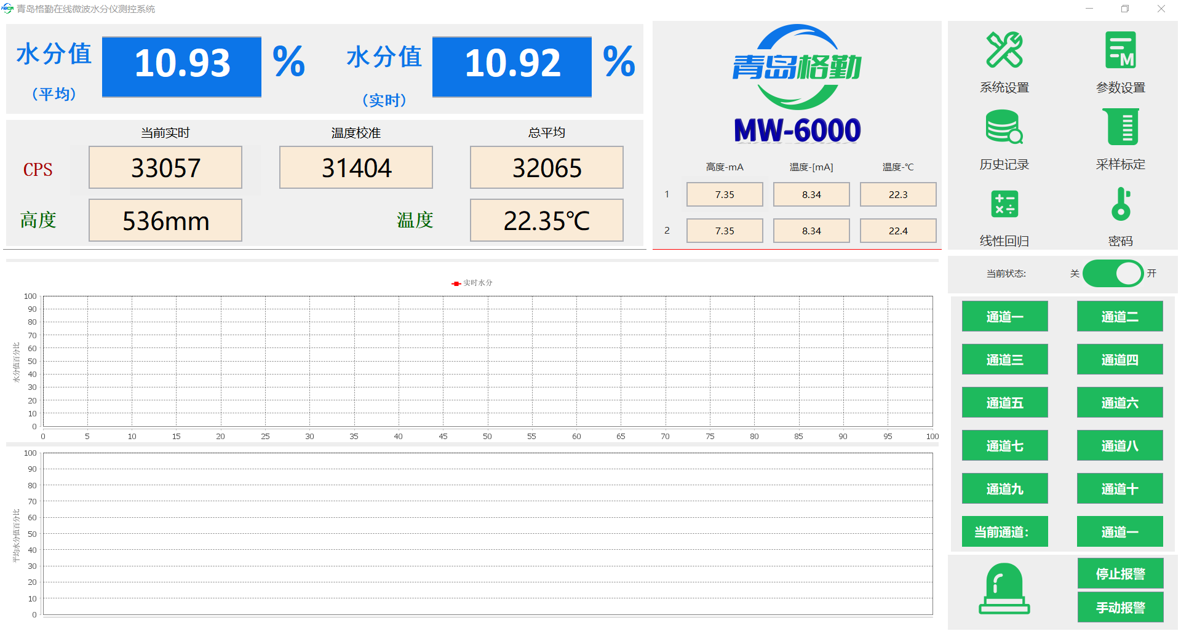The image size is (1181, 631).
Task: Click the Sampling Calibration beaker icon
Action: (1120, 127)
